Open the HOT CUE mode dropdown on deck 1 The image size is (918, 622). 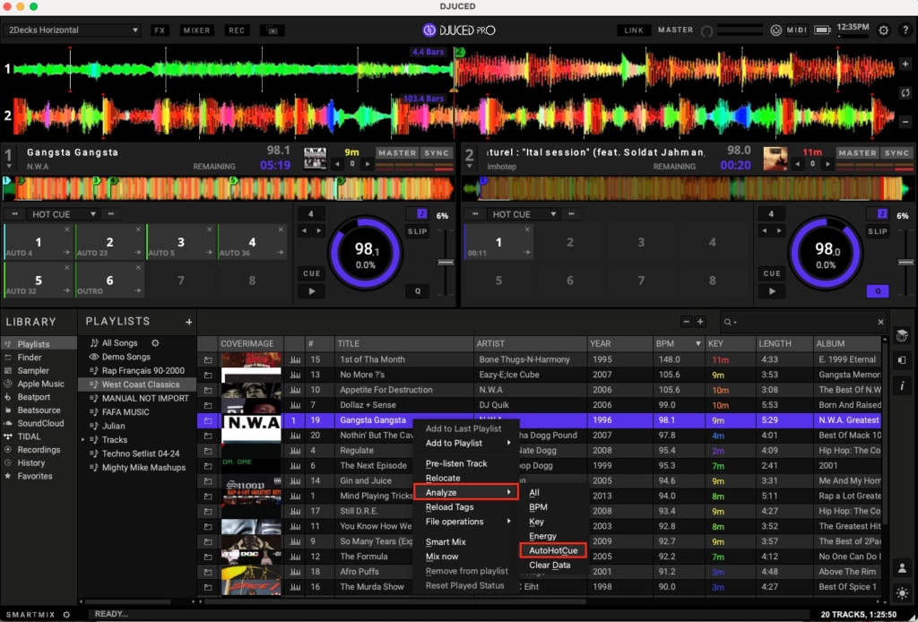[x=64, y=214]
